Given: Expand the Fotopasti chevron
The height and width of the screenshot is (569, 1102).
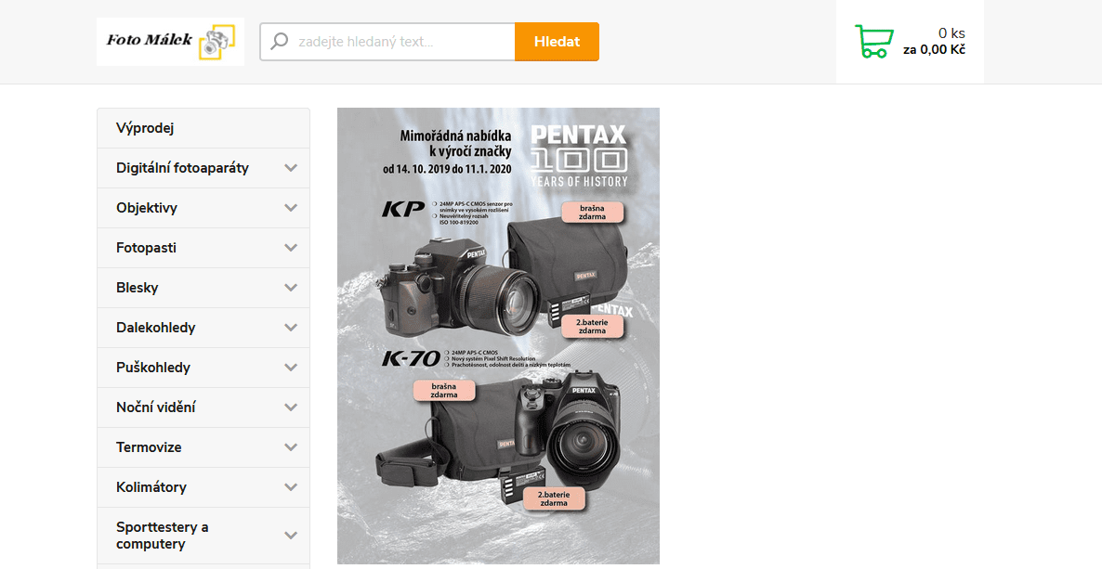Looking at the screenshot, I should pyautogui.click(x=291, y=248).
